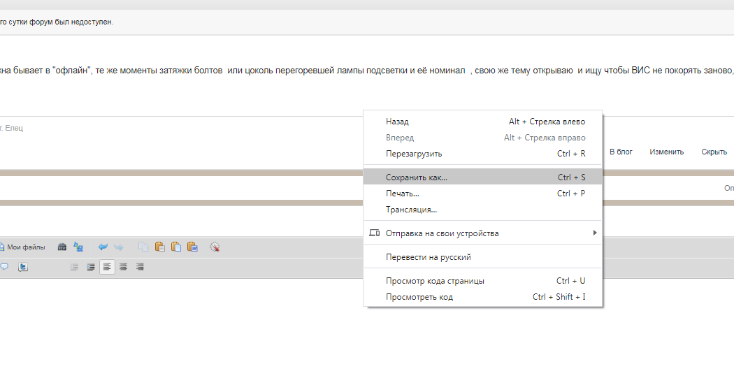Click the Скрыть post link
This screenshot has width=734, height=371.
(714, 152)
